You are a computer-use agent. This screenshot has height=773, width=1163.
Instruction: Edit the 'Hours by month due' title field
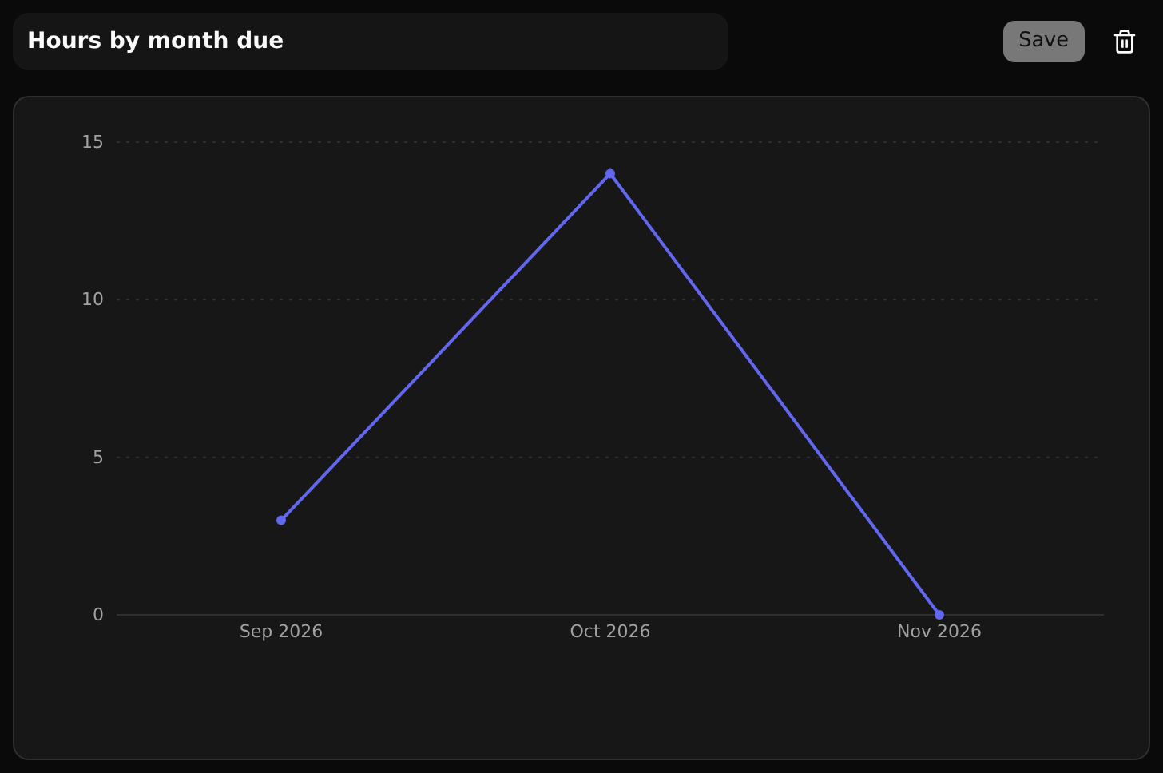click(x=371, y=42)
